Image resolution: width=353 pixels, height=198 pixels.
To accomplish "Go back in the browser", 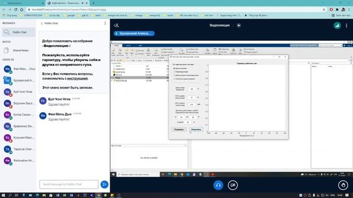I will coord(4,10).
